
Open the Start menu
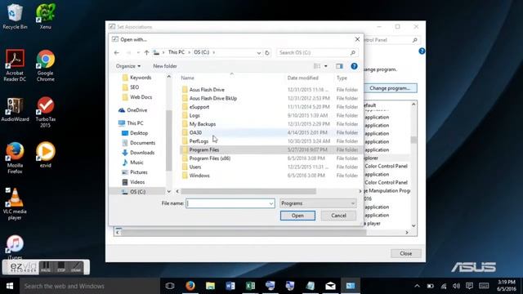pyautogui.click(x=10, y=286)
